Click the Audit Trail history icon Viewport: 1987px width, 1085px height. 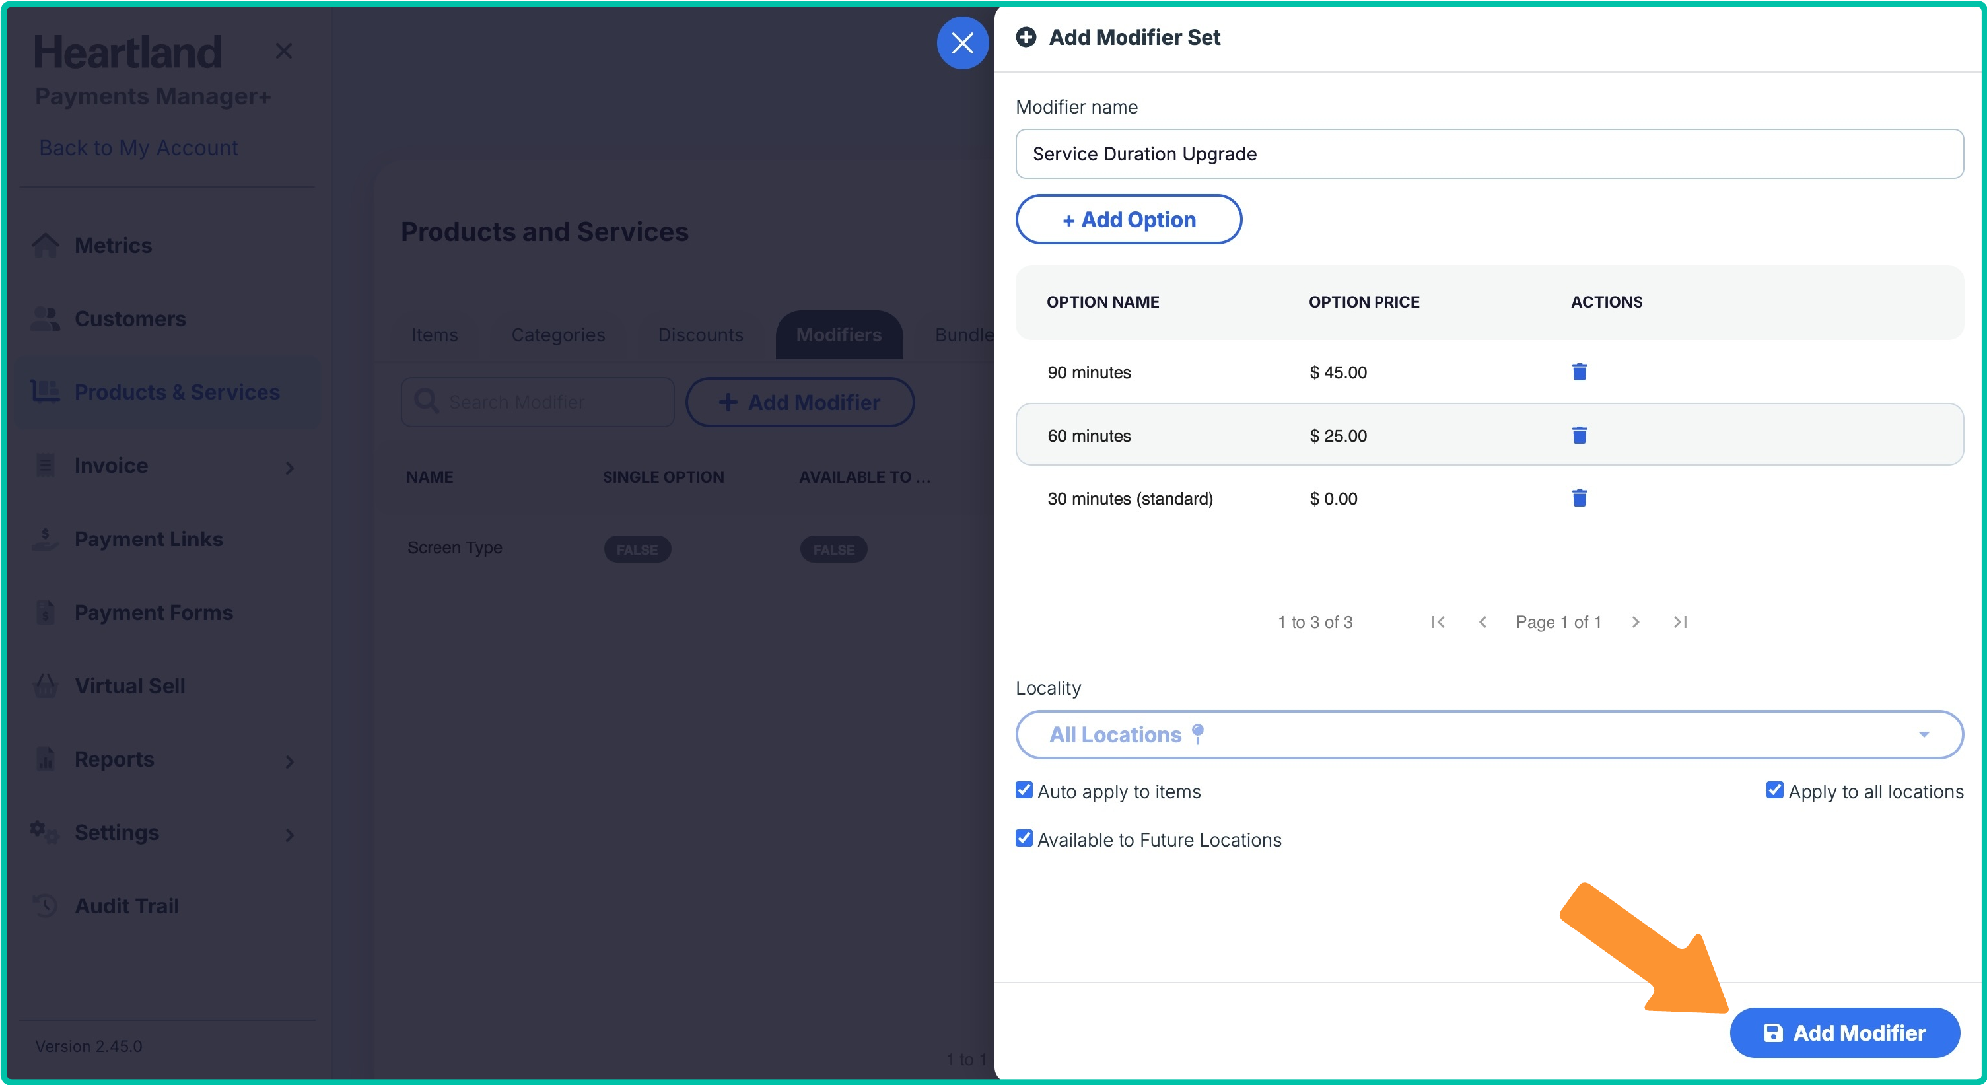[x=46, y=905]
